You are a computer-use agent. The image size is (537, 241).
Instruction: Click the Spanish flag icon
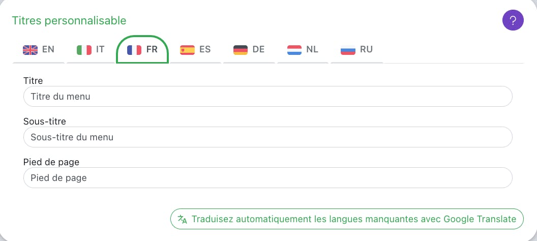[187, 50]
